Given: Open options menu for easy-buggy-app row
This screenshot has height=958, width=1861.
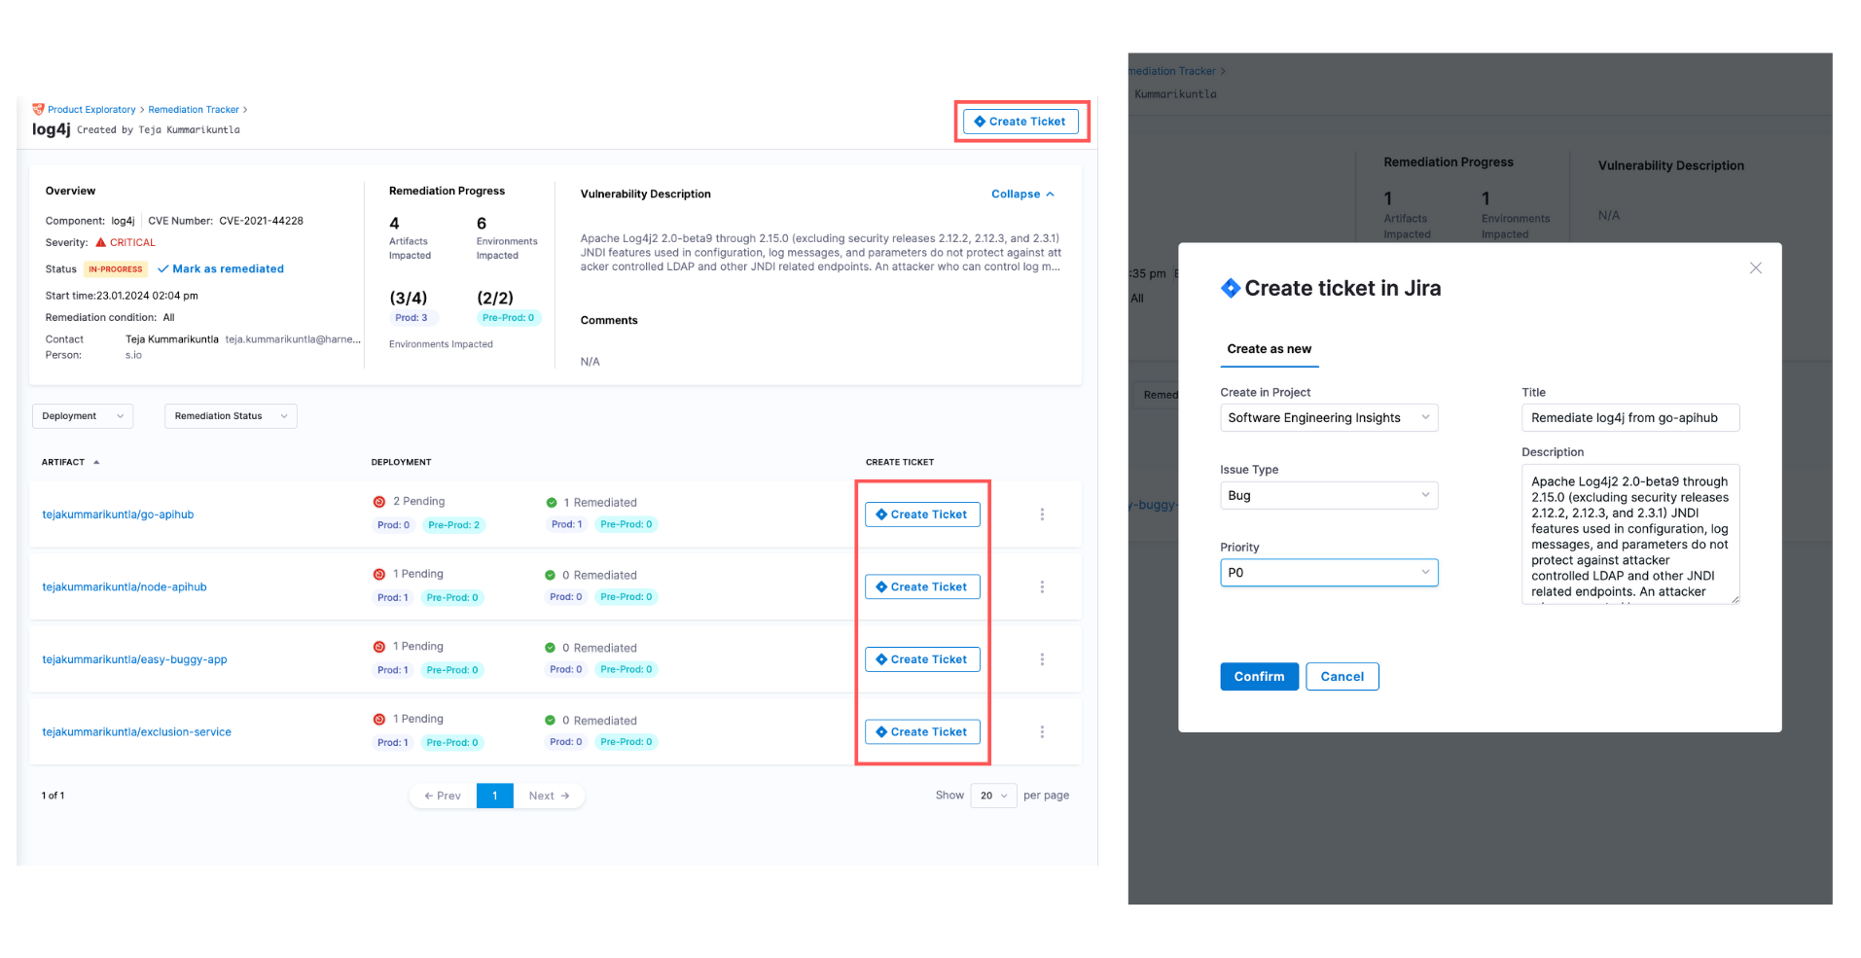Looking at the screenshot, I should (x=1042, y=659).
